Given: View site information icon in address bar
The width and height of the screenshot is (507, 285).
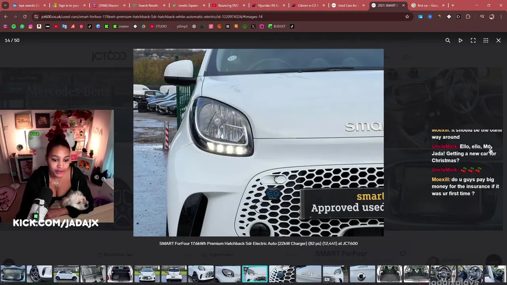Looking at the screenshot, I should pyautogui.click(x=36, y=17).
